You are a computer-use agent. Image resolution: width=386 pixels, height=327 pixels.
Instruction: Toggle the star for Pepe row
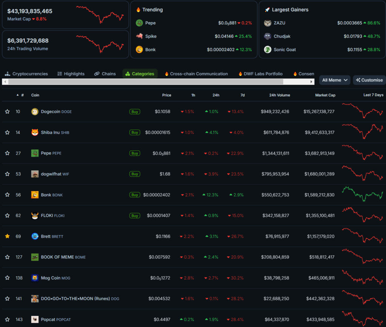(x=8, y=153)
